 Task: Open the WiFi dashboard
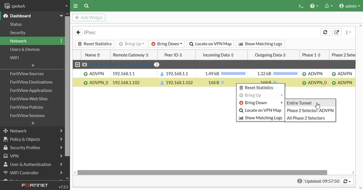click(x=15, y=58)
